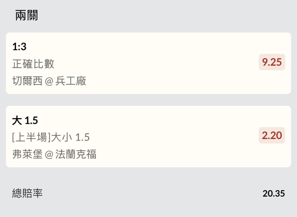Tap the 兩關 heading

point(26,15)
